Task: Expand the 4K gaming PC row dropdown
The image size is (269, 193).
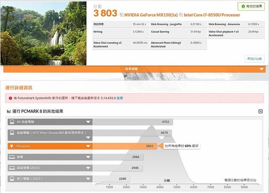Action: tap(88, 122)
